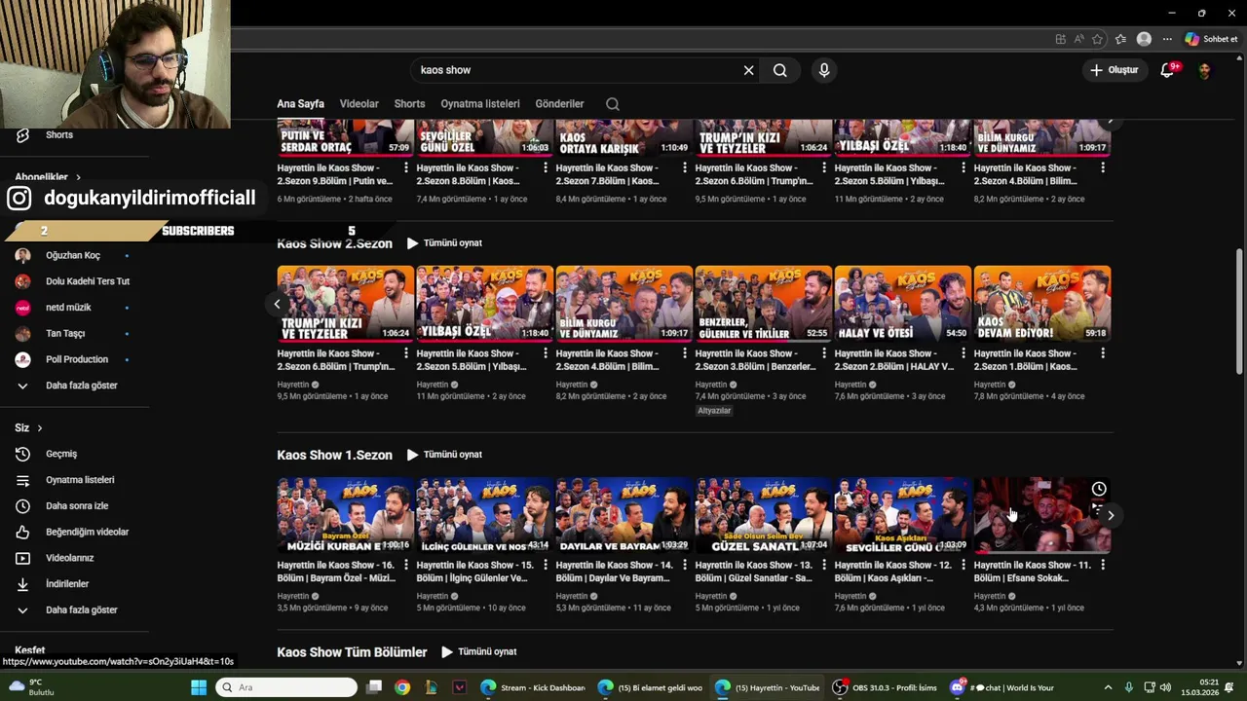Open options menu for 2.Sezon 3.Bölüm Benzerler video
Image resolution: width=1247 pixels, height=701 pixels.
pos(824,353)
